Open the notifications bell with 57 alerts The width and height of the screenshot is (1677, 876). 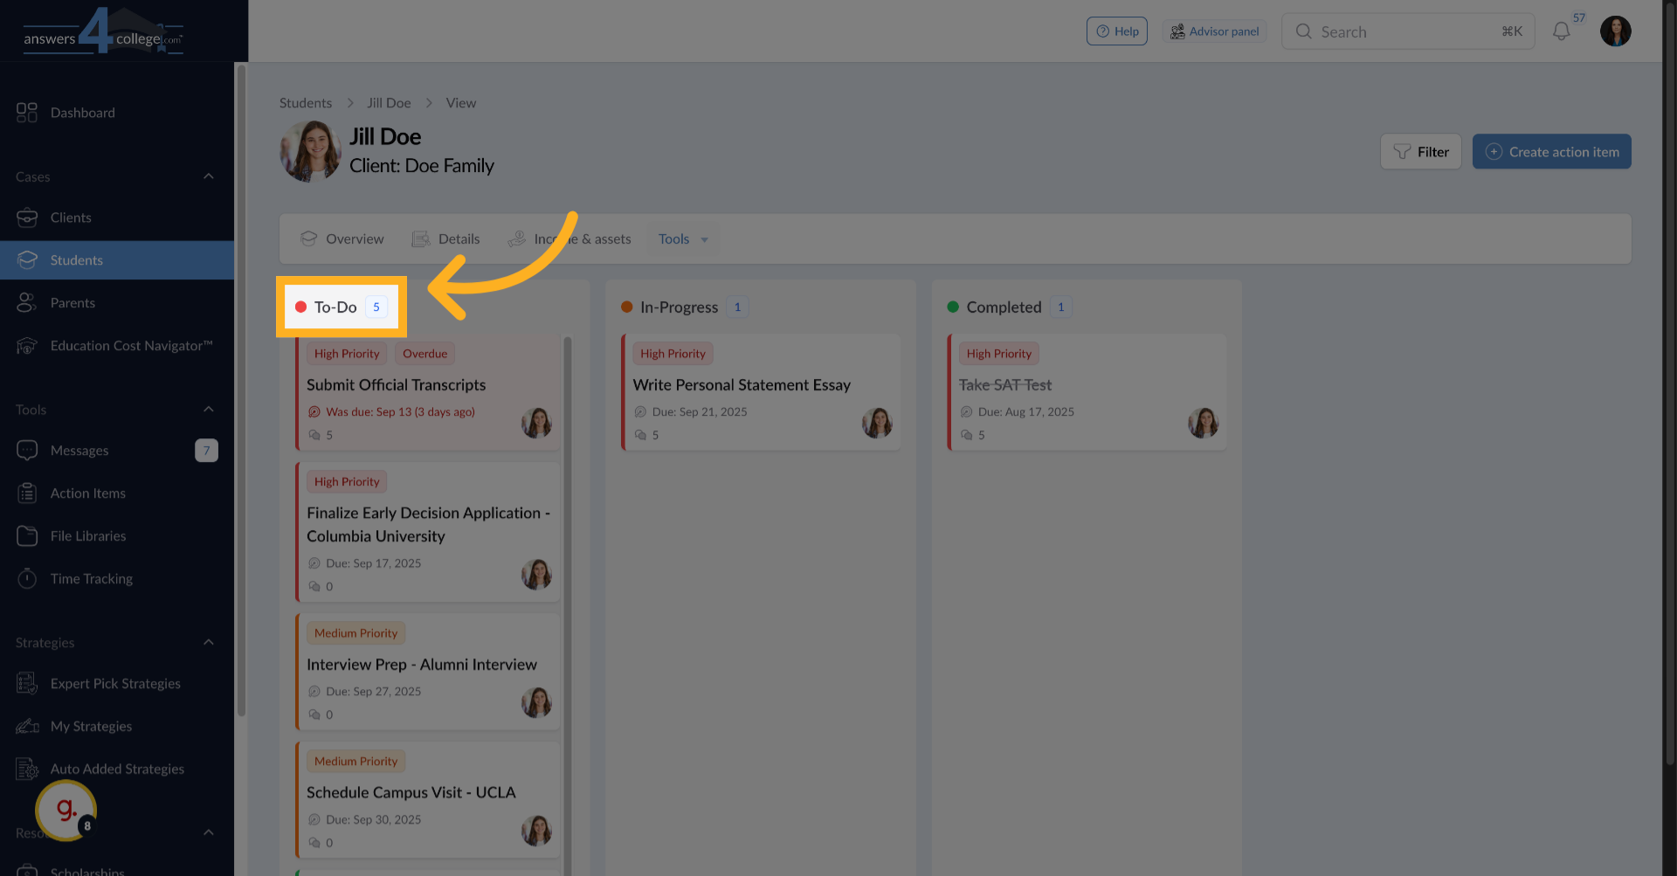[x=1562, y=31]
